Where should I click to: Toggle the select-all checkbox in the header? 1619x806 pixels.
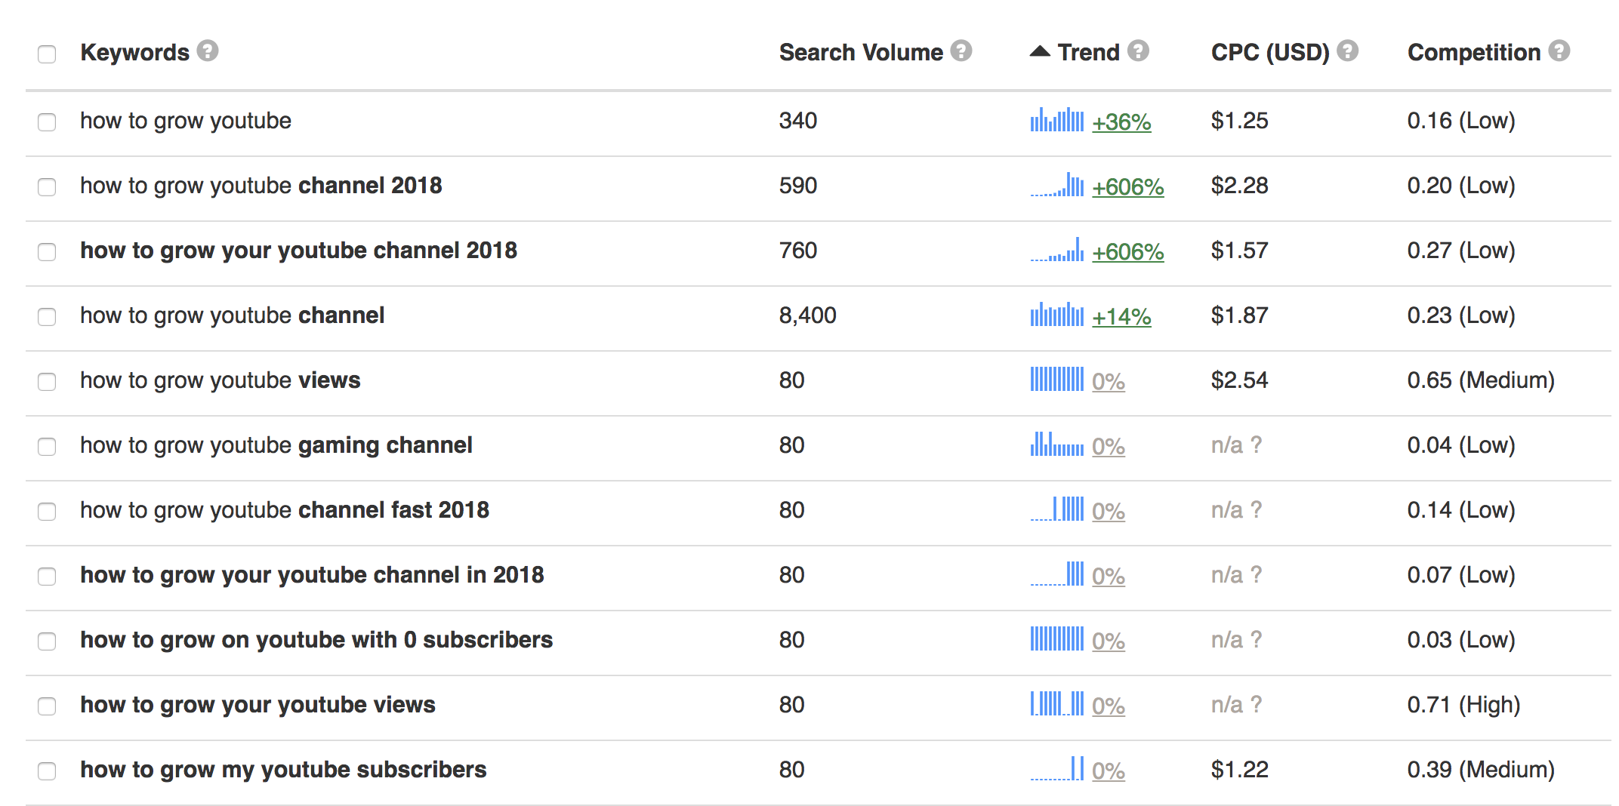tap(47, 54)
